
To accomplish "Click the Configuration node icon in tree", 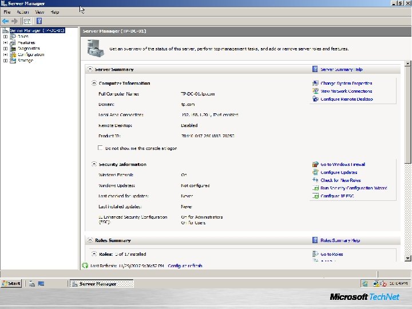I will [13, 55].
